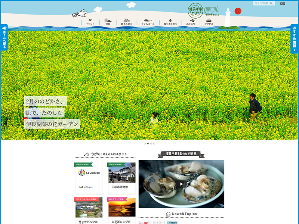Select the first slideshow dot
Image resolution: width=299 pixels, height=224 pixels.
(145, 143)
